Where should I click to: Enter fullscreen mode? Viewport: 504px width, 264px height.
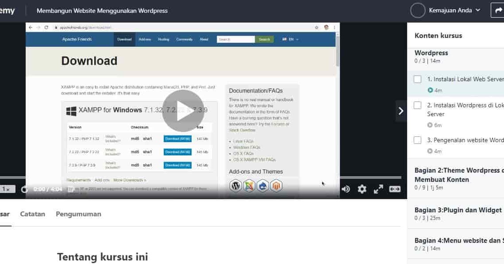378,189
